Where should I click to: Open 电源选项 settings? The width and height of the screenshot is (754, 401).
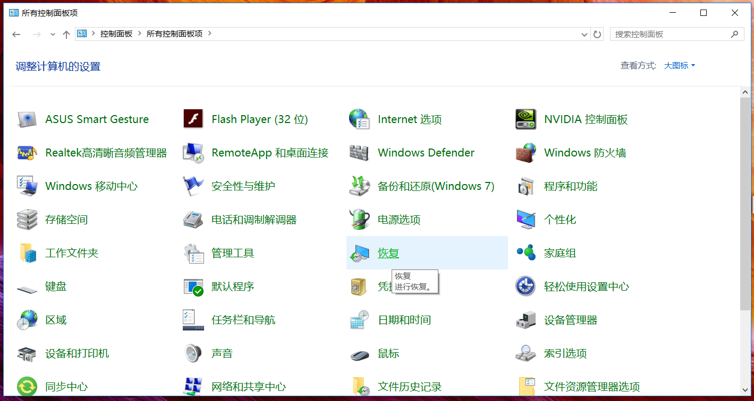tap(398, 220)
